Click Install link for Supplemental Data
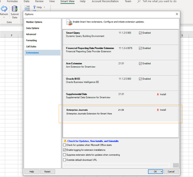The height and width of the screenshot is (177, 193). pos(163,94)
